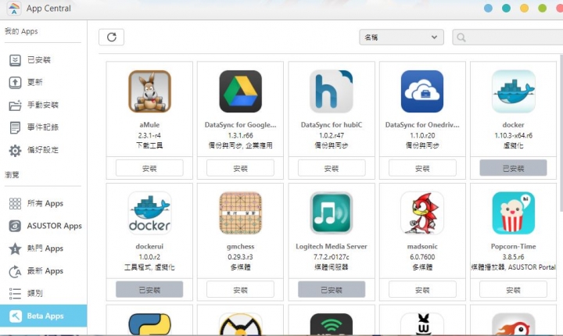Image resolution: width=563 pixels, height=336 pixels.
Task: Click the DataSync for Onedrive cloud icon
Action: click(422, 91)
